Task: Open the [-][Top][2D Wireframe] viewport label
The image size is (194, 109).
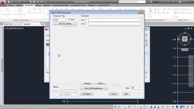Action: coord(14,28)
